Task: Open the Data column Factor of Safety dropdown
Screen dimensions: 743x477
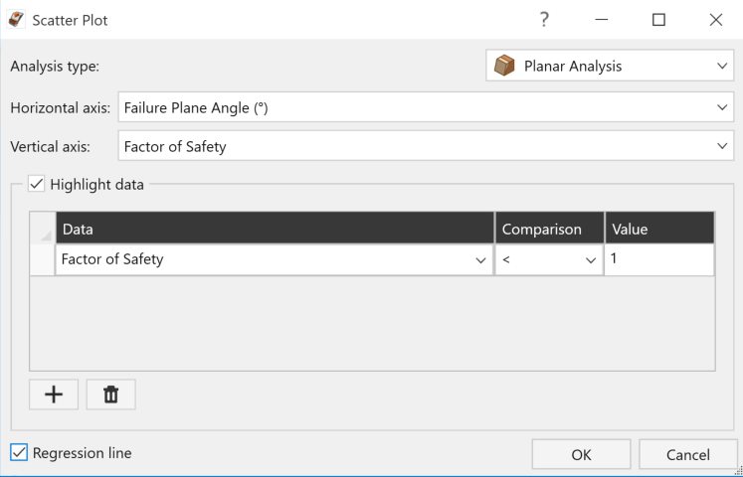Action: coord(275,259)
